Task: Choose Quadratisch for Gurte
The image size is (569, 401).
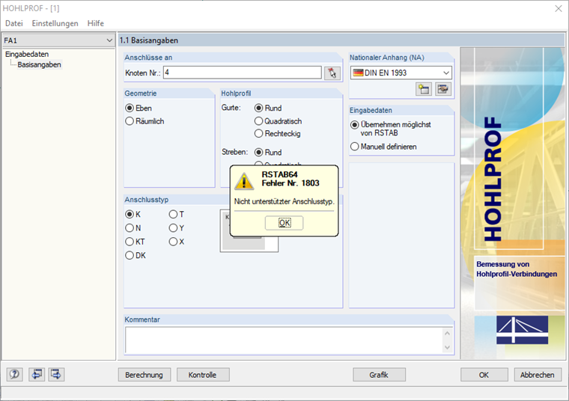Action: [x=278, y=121]
